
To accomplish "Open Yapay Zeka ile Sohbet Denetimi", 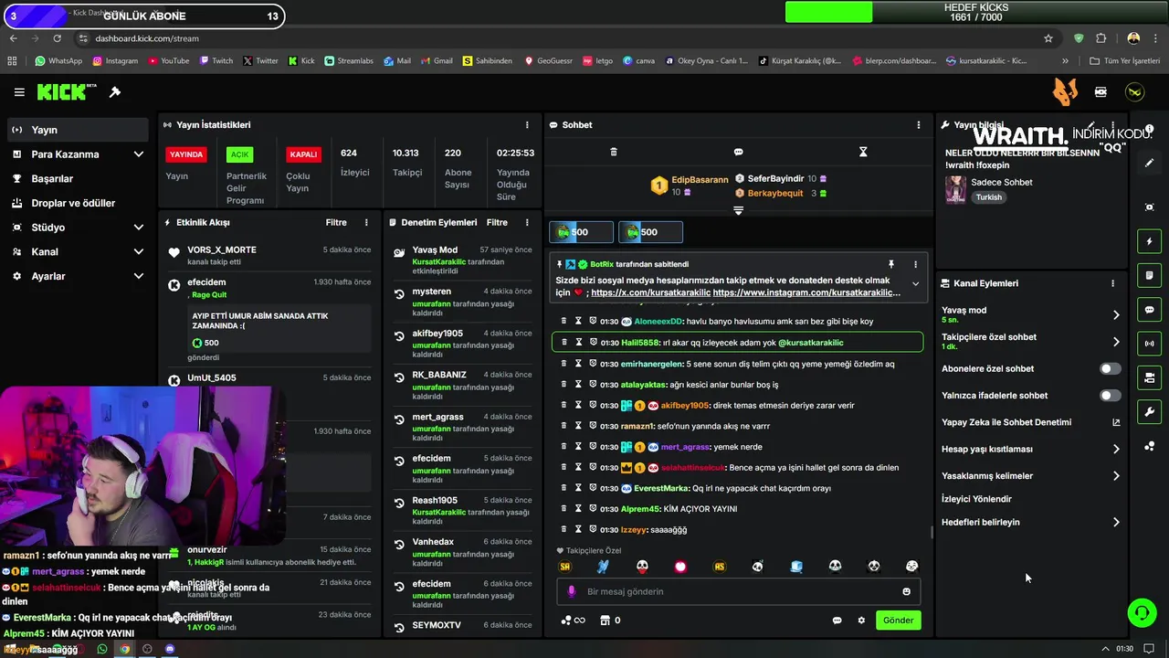I will click(1030, 422).
